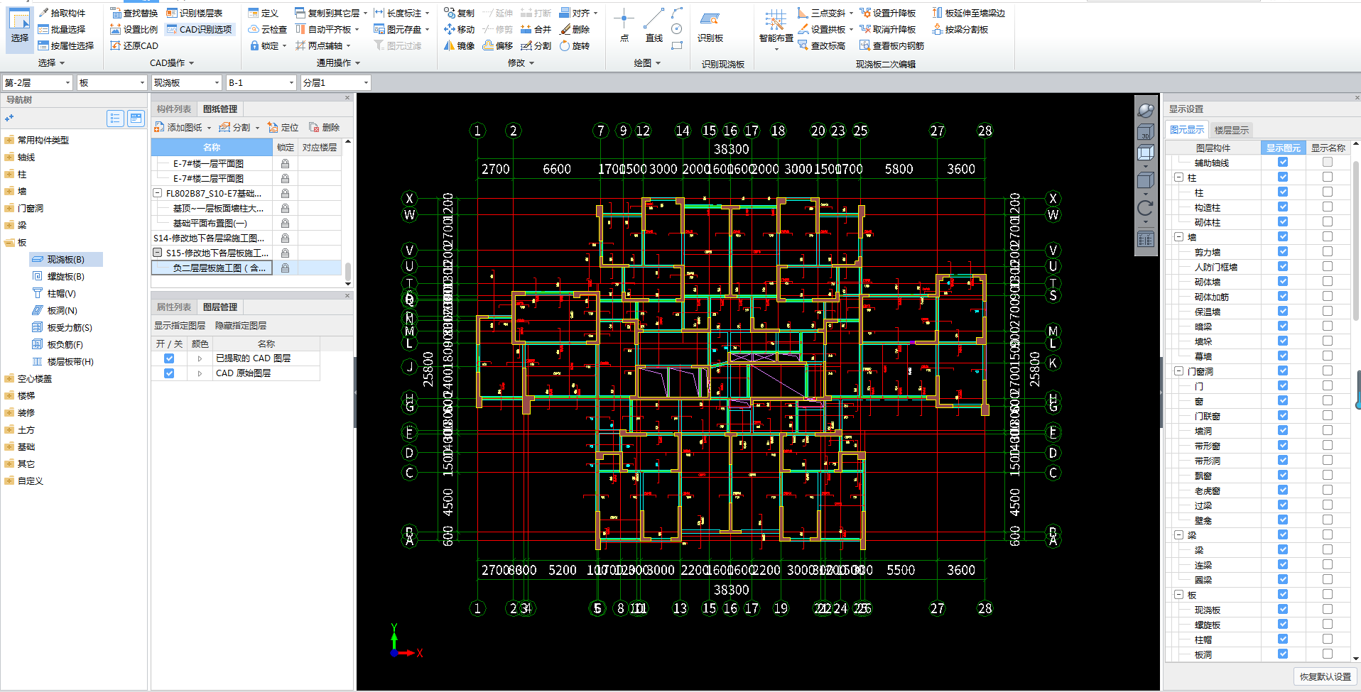
Task: Click 识别板 recognize slab tool
Action: tap(710, 26)
